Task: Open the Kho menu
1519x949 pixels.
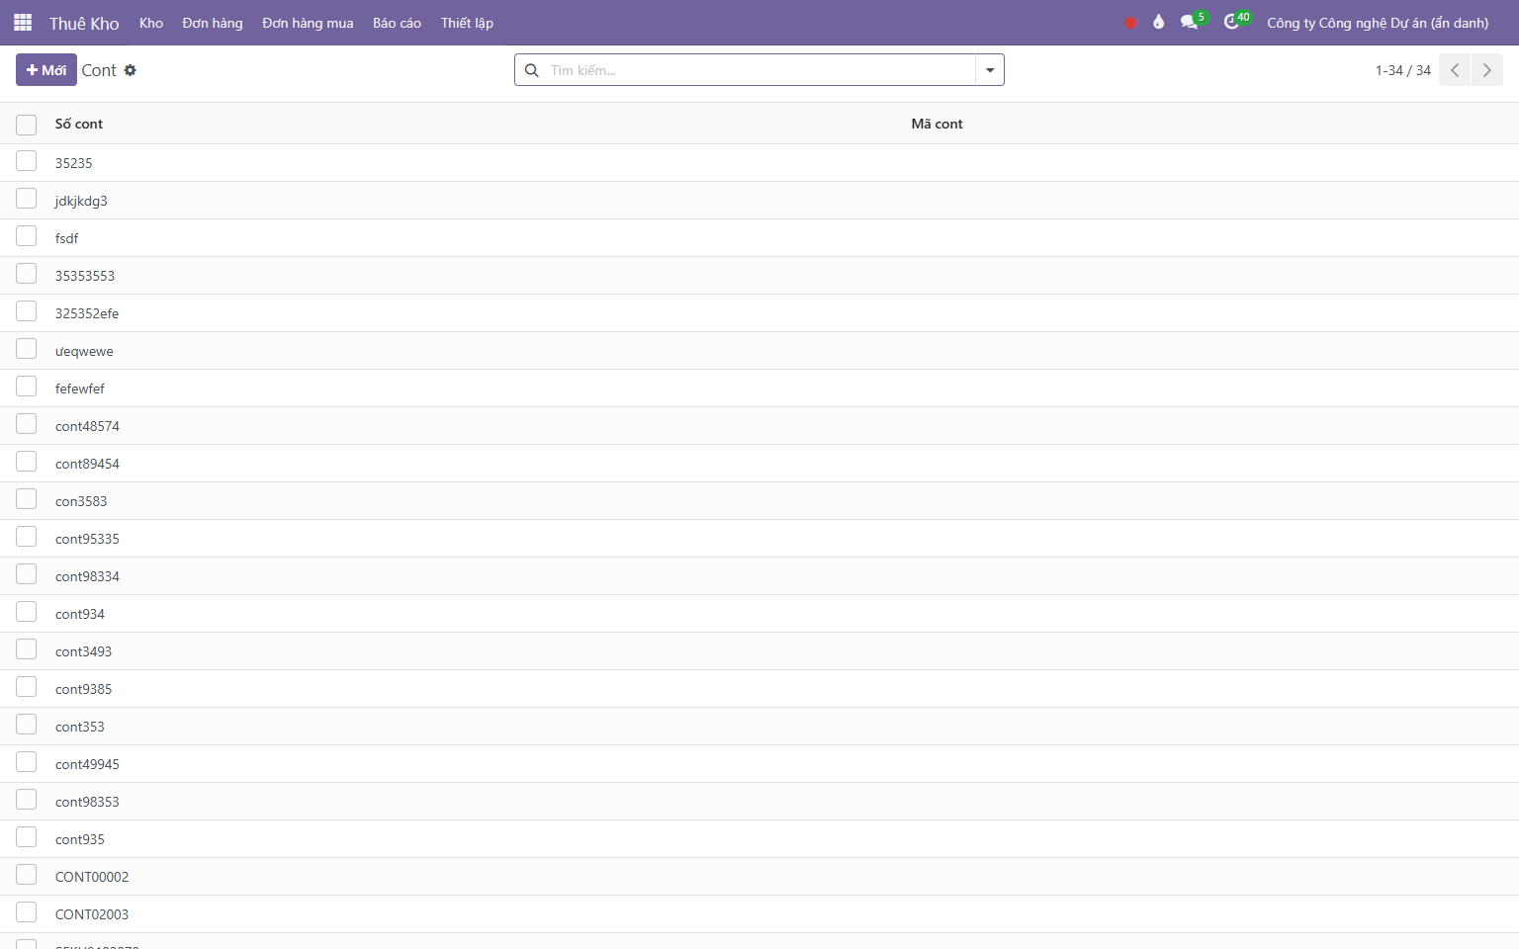Action: pyautogui.click(x=151, y=23)
